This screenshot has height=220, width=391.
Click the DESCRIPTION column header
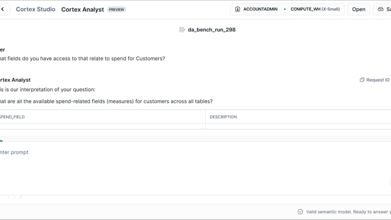(x=223, y=117)
